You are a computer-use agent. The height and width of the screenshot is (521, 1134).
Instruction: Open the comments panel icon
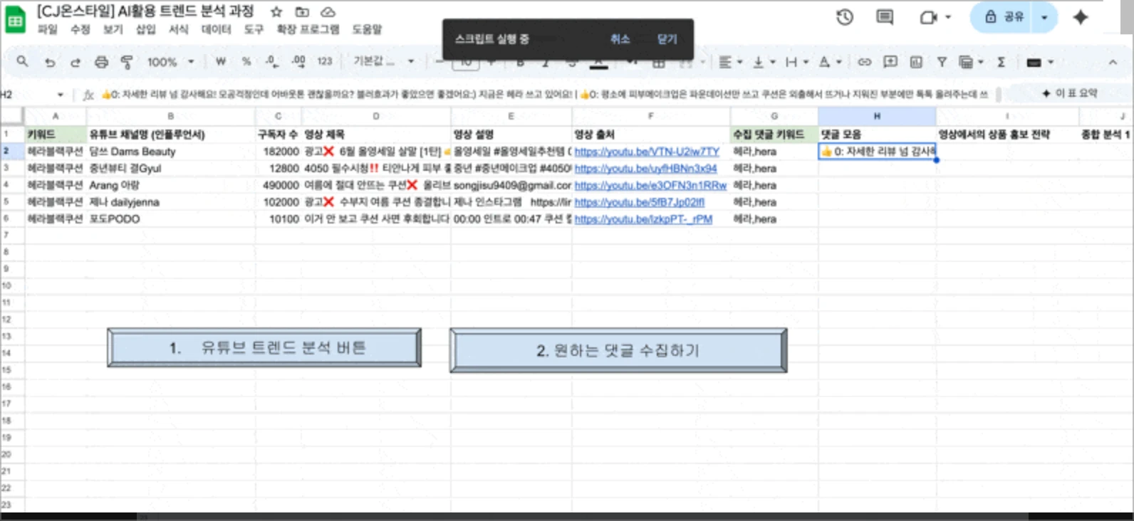click(x=885, y=17)
